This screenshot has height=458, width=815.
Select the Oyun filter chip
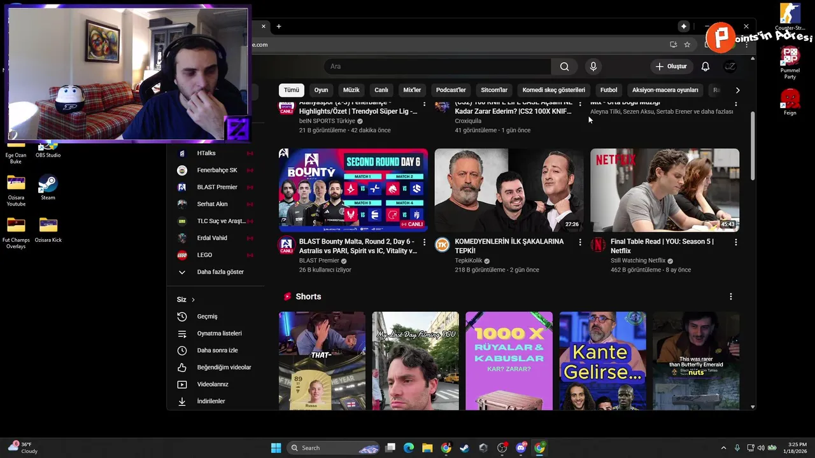[x=321, y=90]
